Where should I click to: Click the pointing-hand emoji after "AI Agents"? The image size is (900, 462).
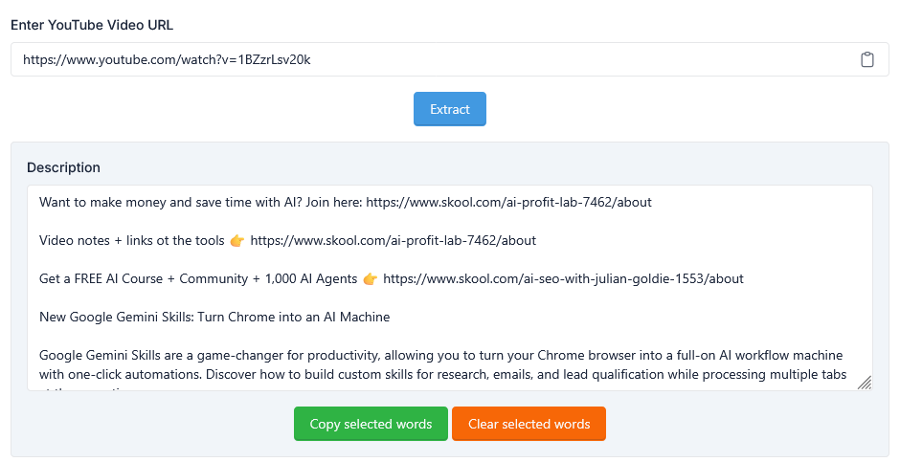point(371,278)
